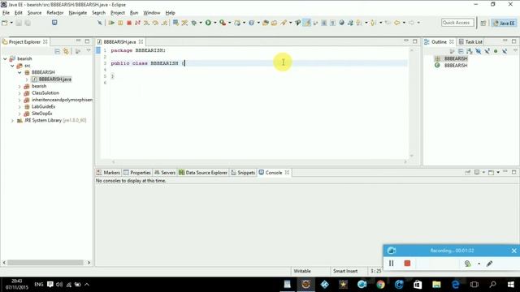520x292 pixels.
Task: Open File Explorer from the taskbar
Action: 436,285
